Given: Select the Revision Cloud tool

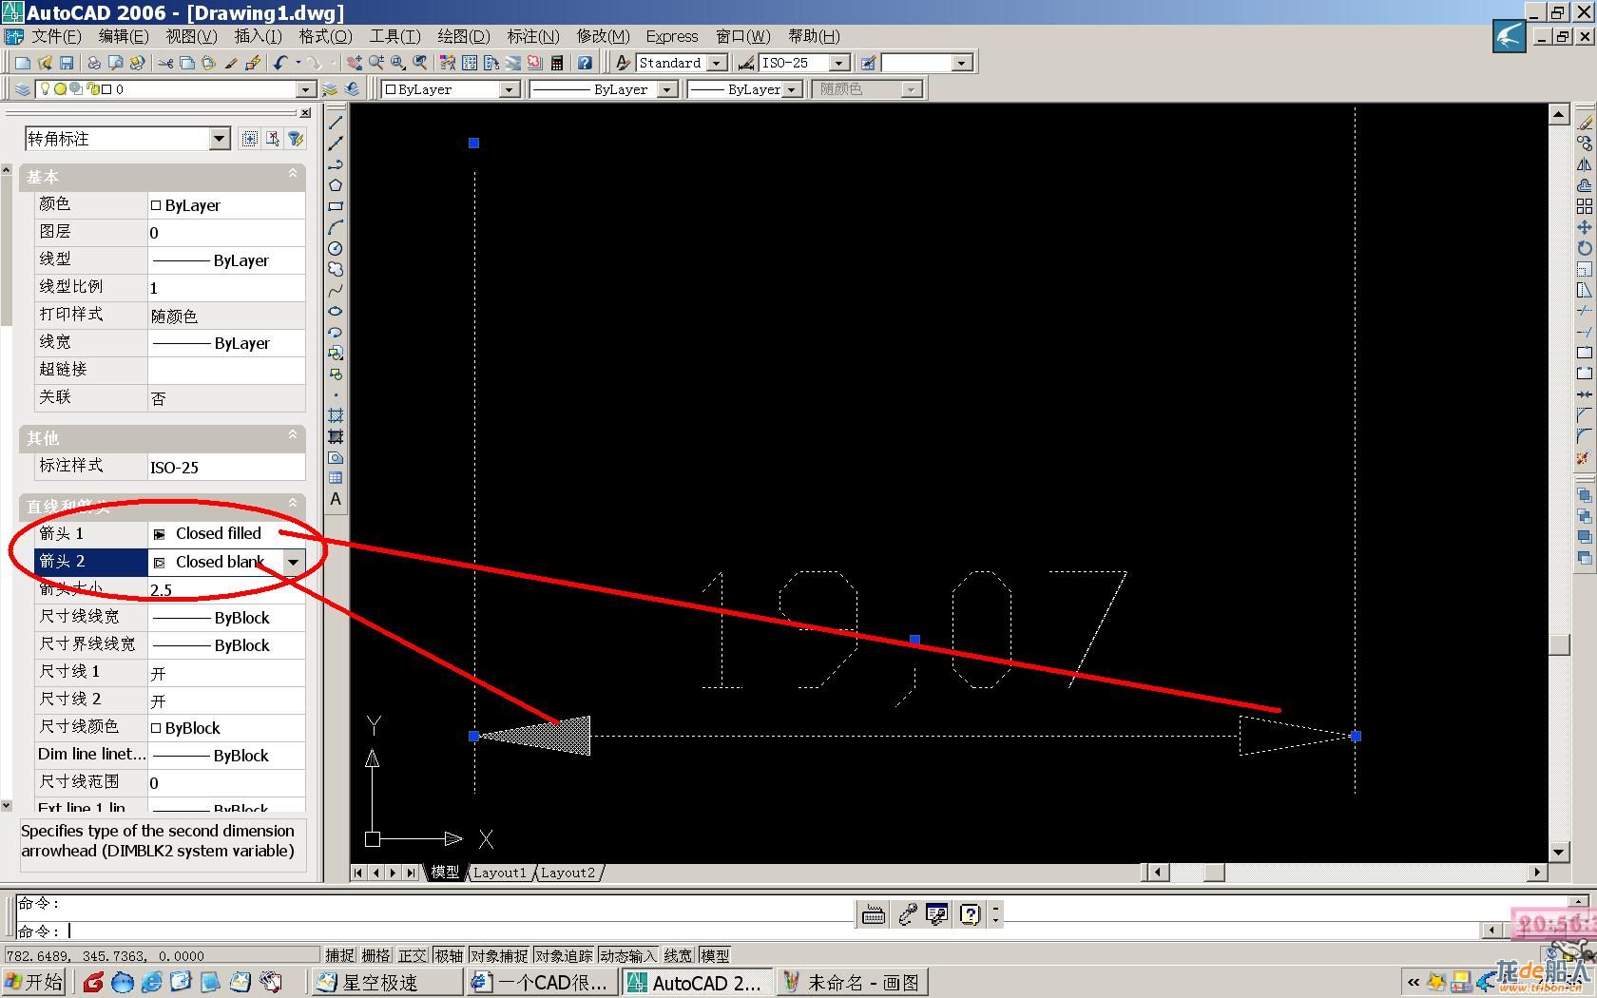Looking at the screenshot, I should [336, 269].
